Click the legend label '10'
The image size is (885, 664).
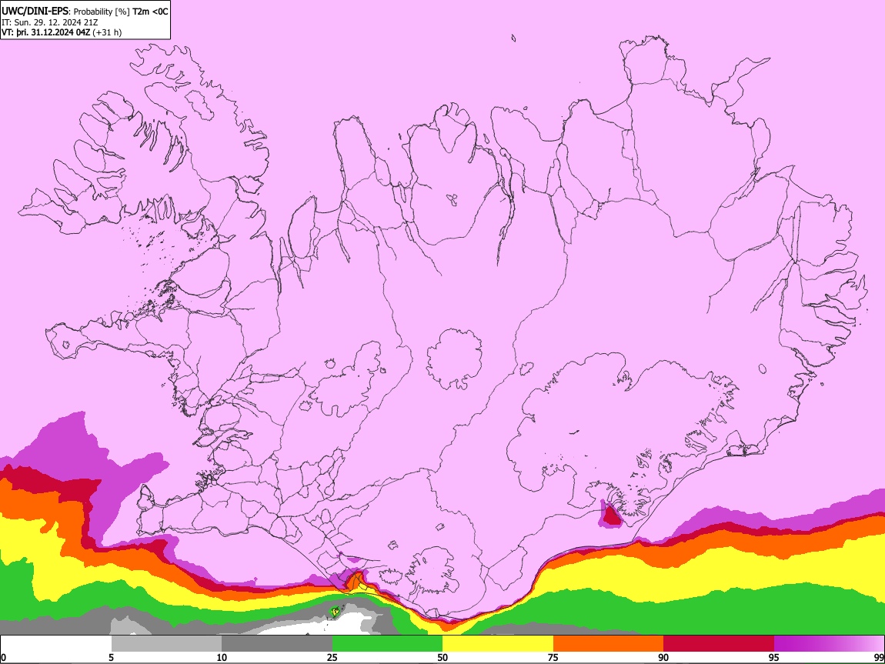tap(222, 657)
